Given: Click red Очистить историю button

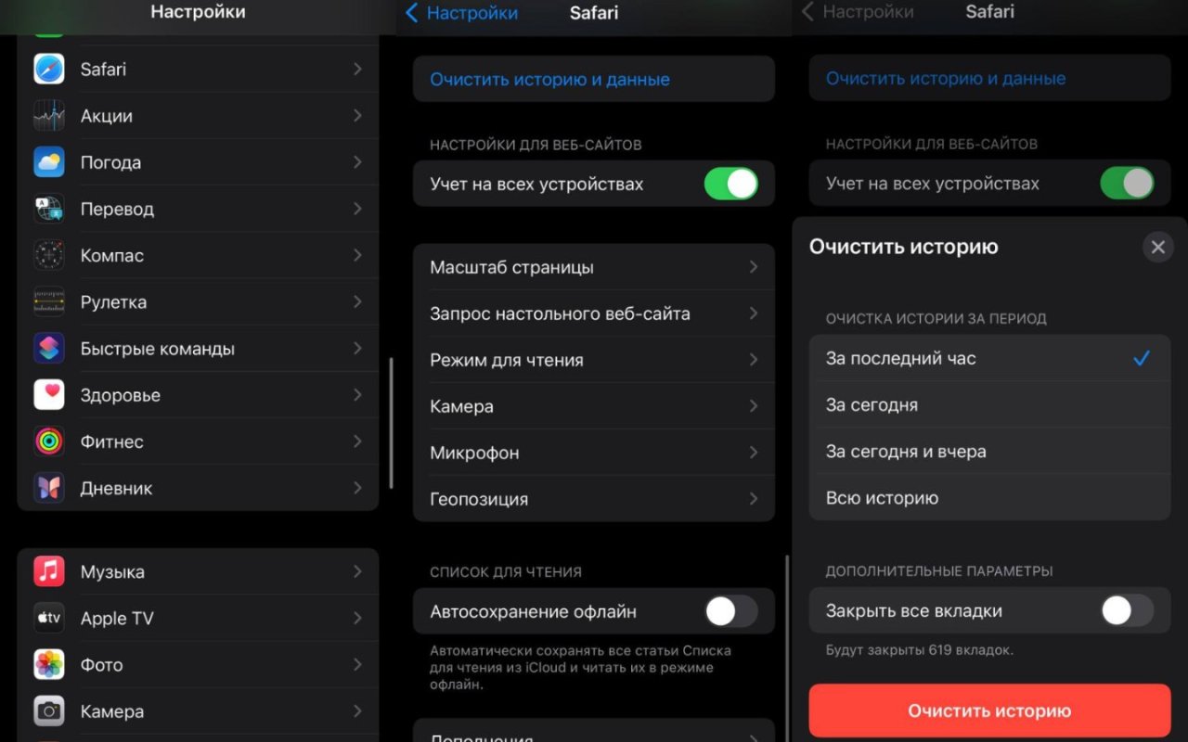Looking at the screenshot, I should pyautogui.click(x=989, y=711).
